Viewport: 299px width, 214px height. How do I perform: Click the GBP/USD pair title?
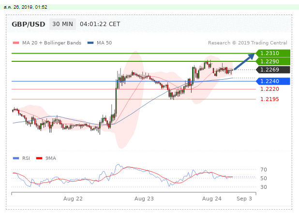click(x=29, y=24)
